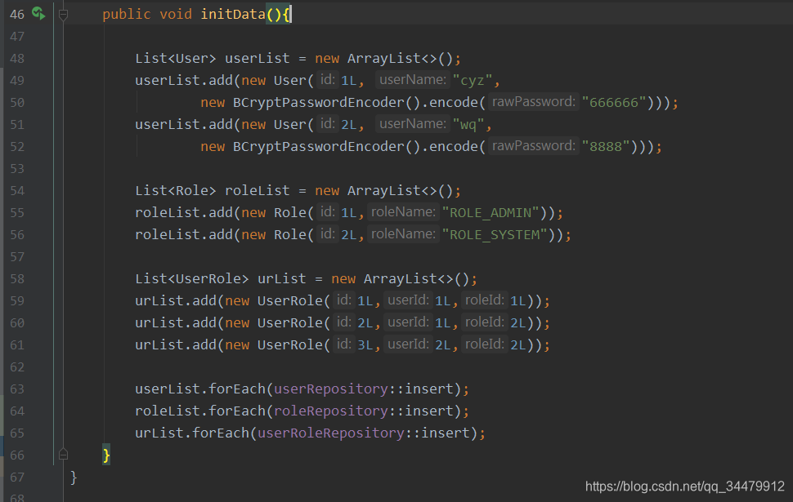Click the 3L id value on line 61
This screenshot has width=793, height=502.
pos(365,345)
